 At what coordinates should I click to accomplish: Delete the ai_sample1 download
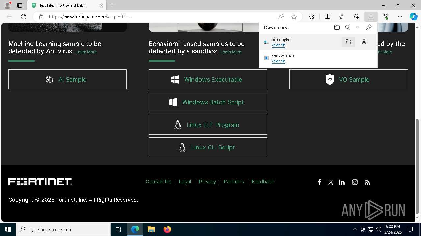click(364, 42)
